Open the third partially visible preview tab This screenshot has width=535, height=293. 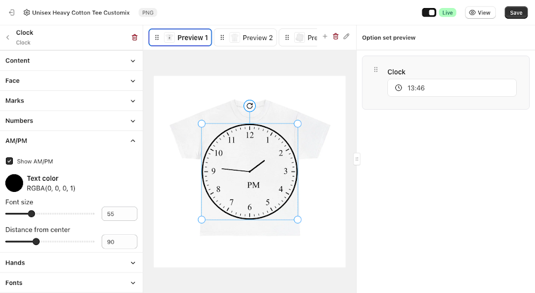point(298,37)
